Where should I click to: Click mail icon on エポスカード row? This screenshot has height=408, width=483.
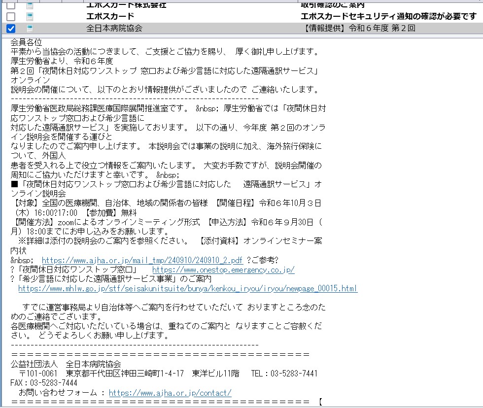tap(30, 16)
